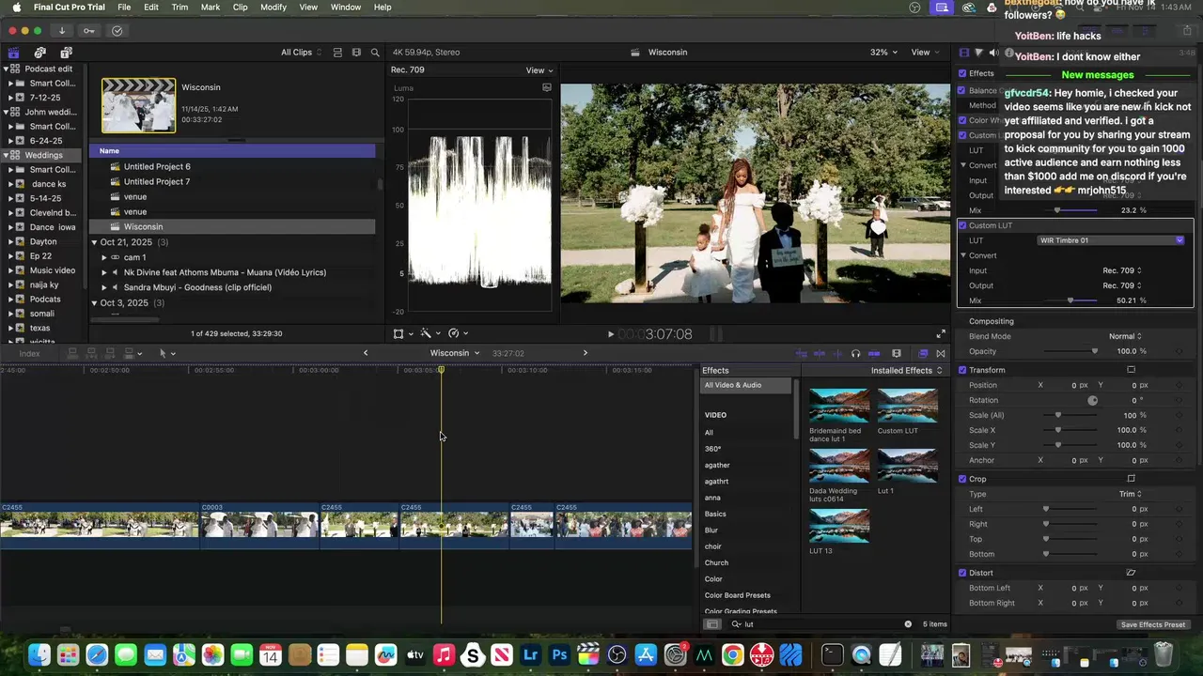Show the Libraries sidebar clapper icon
The width and height of the screenshot is (1203, 676).
pos(13,53)
